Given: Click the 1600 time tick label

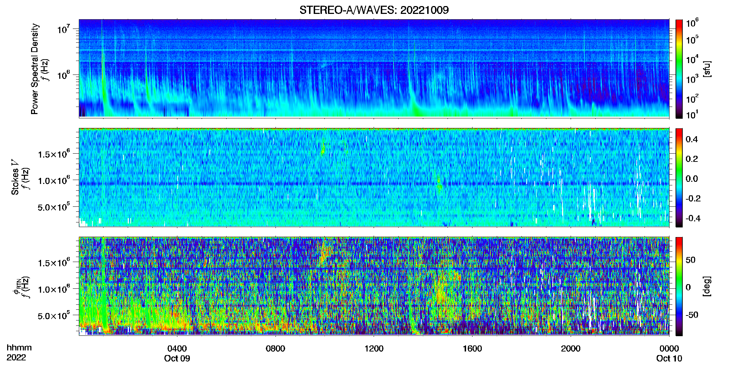Looking at the screenshot, I should pyautogui.click(x=472, y=349).
